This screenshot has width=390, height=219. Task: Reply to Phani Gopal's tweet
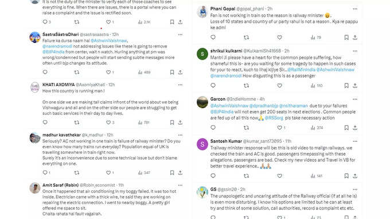coord(213,37)
